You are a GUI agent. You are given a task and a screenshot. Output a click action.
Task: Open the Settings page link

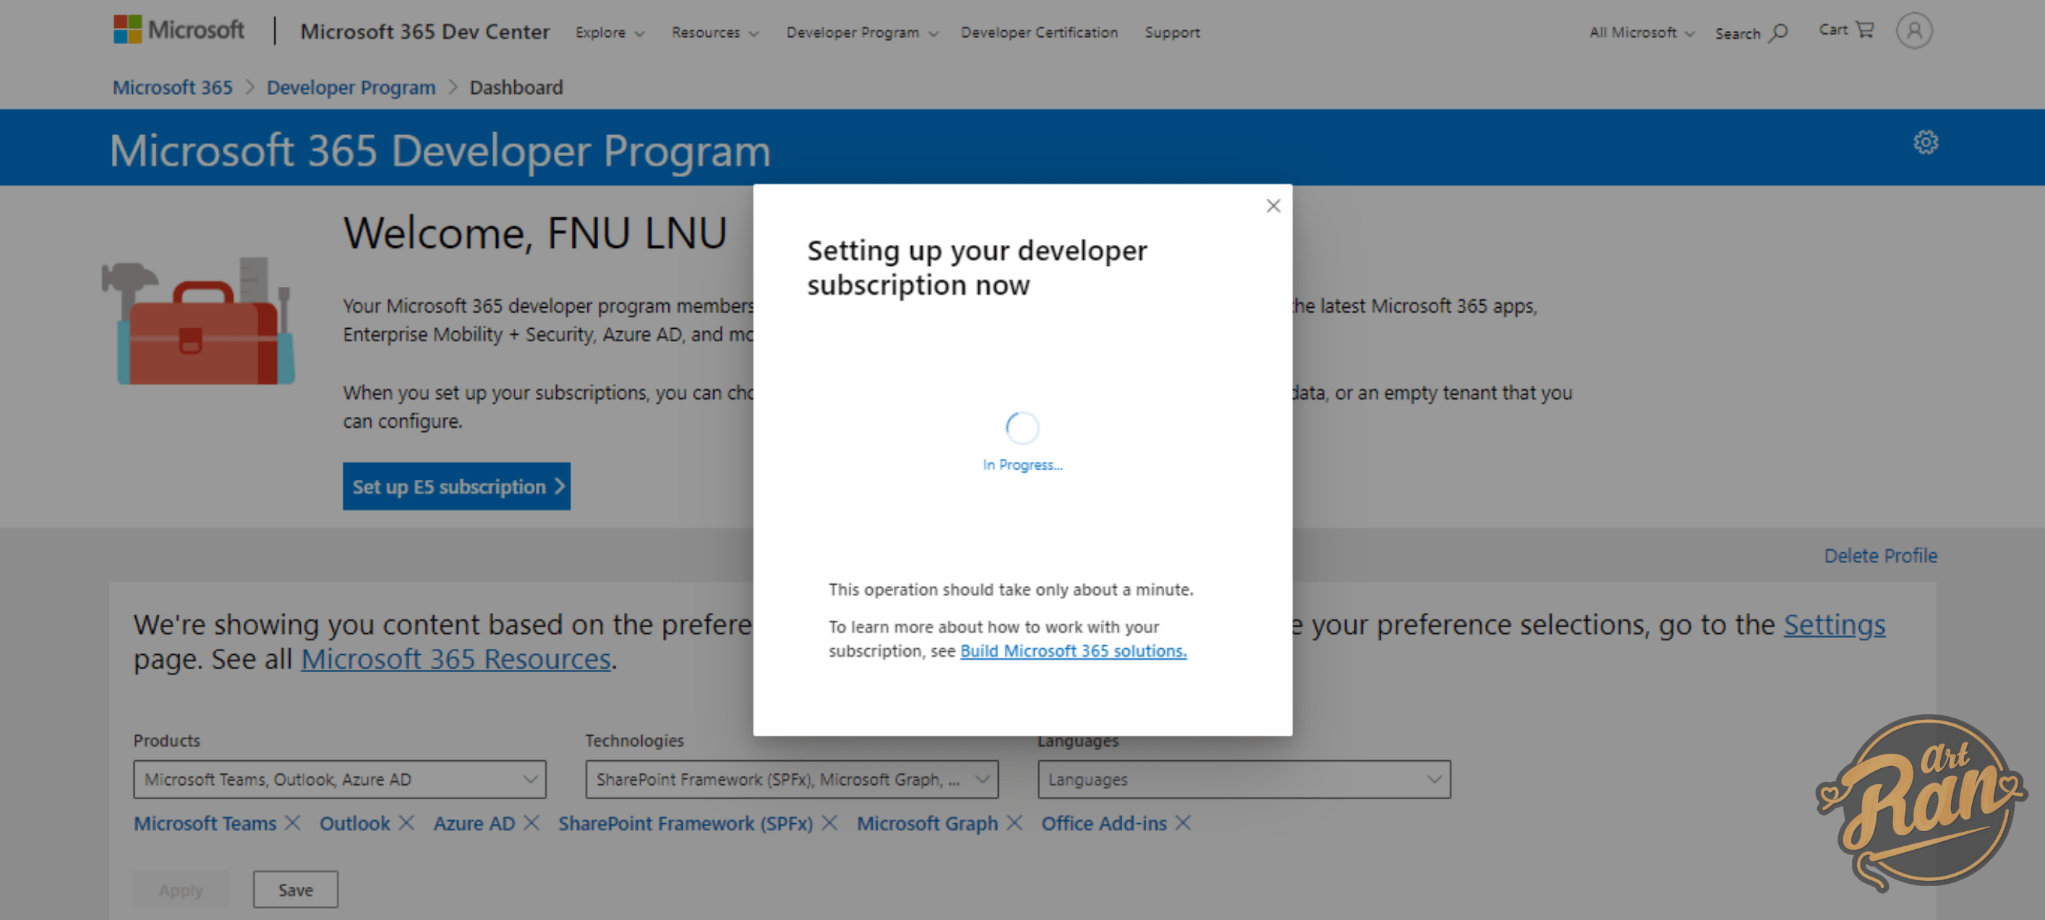click(1834, 625)
